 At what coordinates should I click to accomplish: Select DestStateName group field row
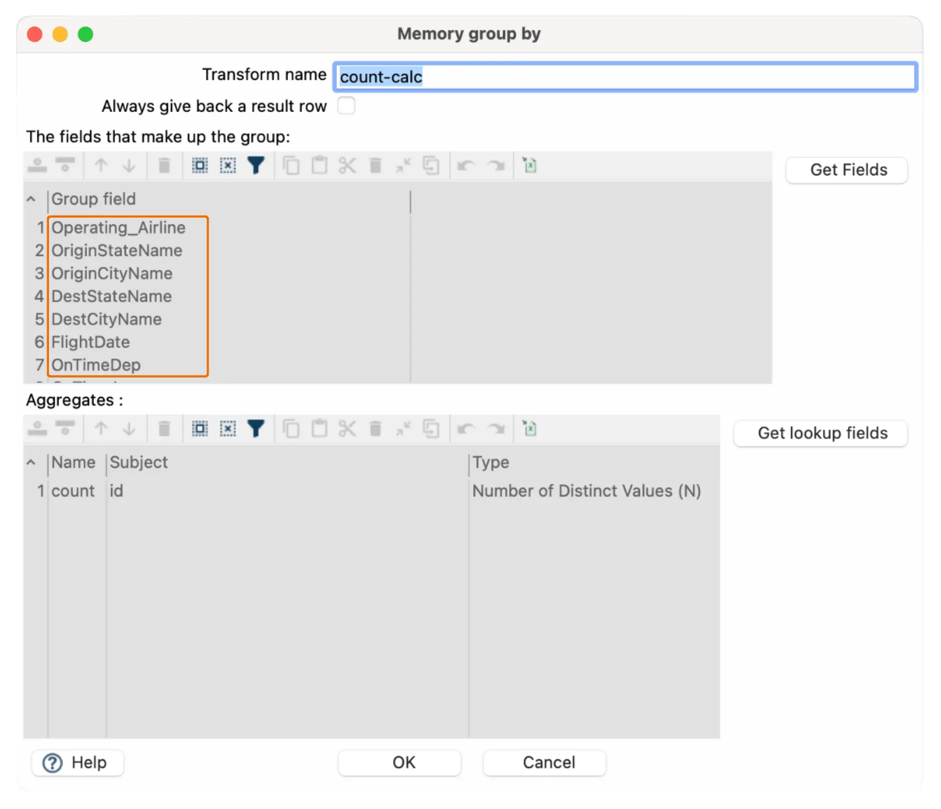111,296
